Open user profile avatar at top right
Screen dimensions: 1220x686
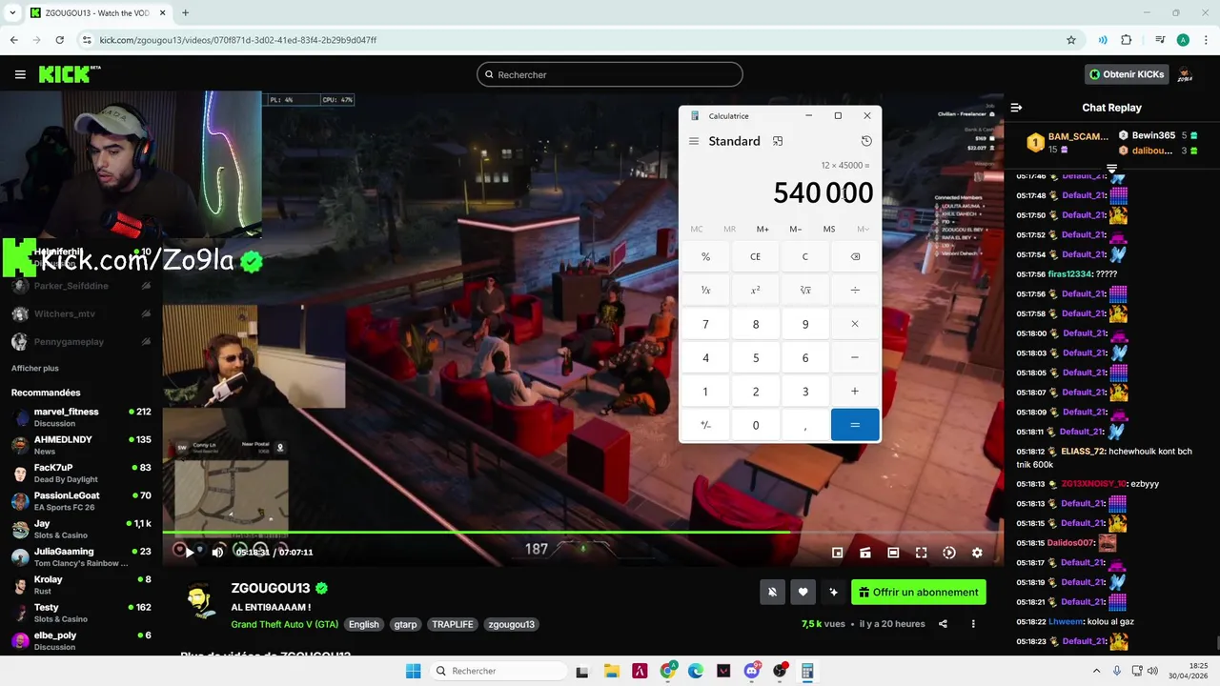pos(1185,74)
